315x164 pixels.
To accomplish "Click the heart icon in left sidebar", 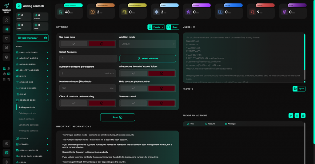I will click(7, 38).
